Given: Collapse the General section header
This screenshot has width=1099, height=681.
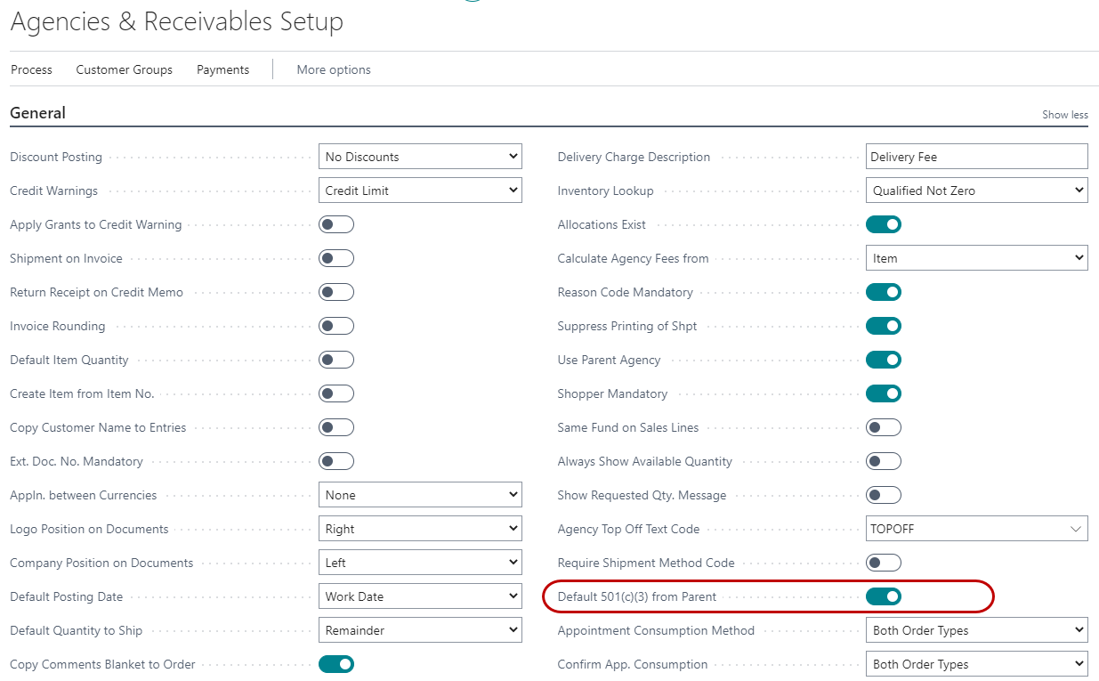Looking at the screenshot, I should tap(38, 113).
